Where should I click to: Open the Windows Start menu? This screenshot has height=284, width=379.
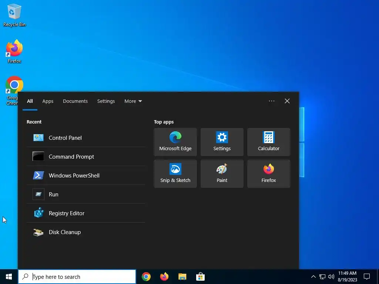tap(9, 277)
